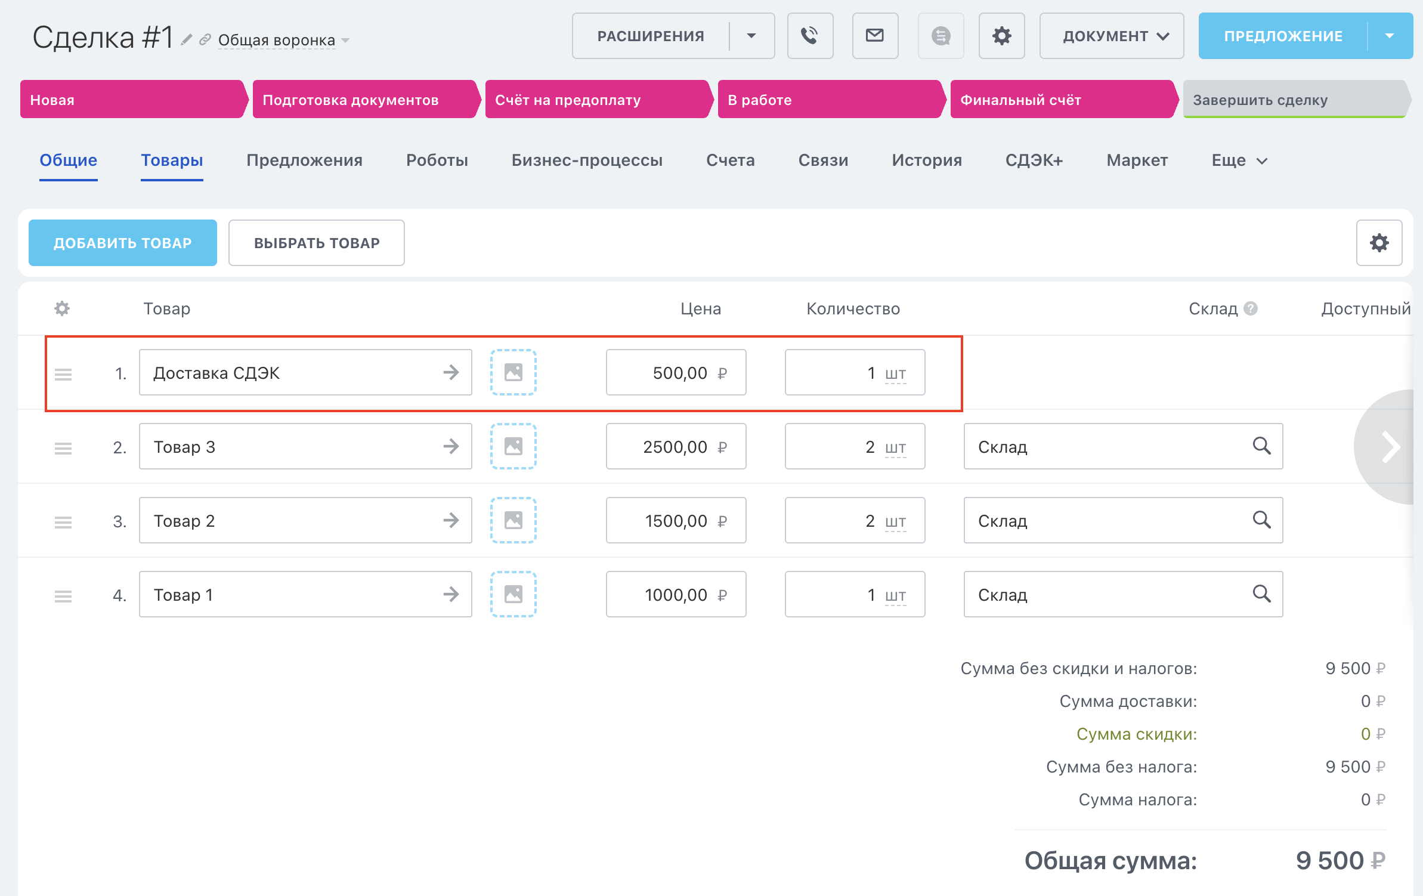Click arrow inside Доставка СДЭК product field
The height and width of the screenshot is (896, 1423).
point(451,373)
